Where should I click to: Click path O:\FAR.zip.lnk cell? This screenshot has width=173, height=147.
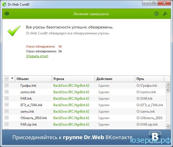click(x=147, y=124)
